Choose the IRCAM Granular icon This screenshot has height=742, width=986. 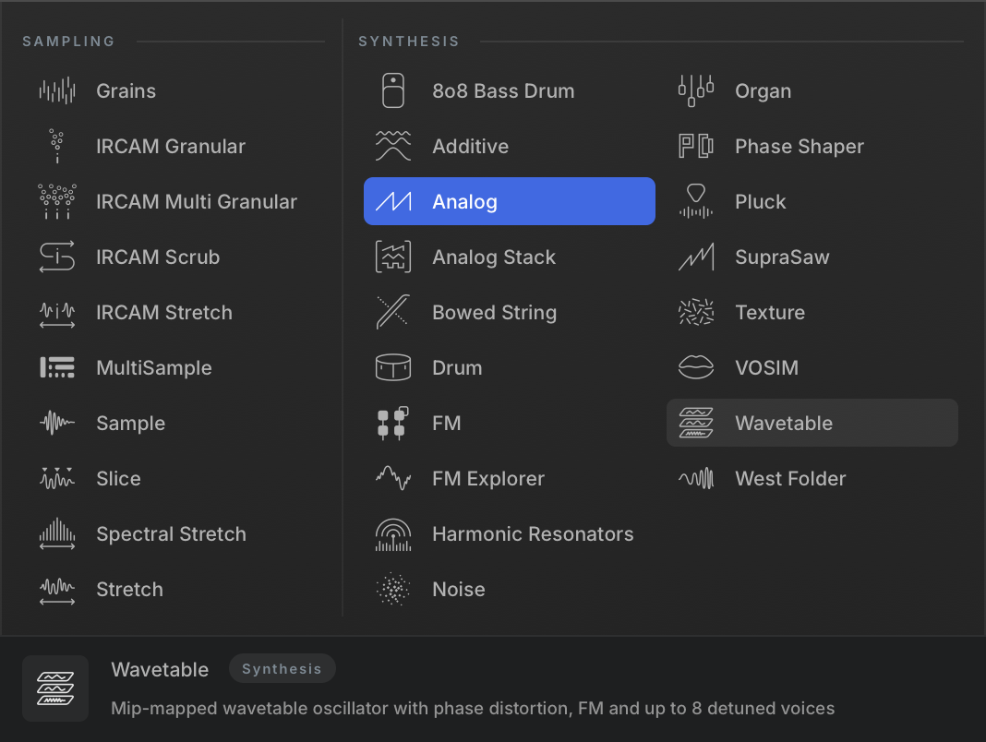(x=57, y=146)
